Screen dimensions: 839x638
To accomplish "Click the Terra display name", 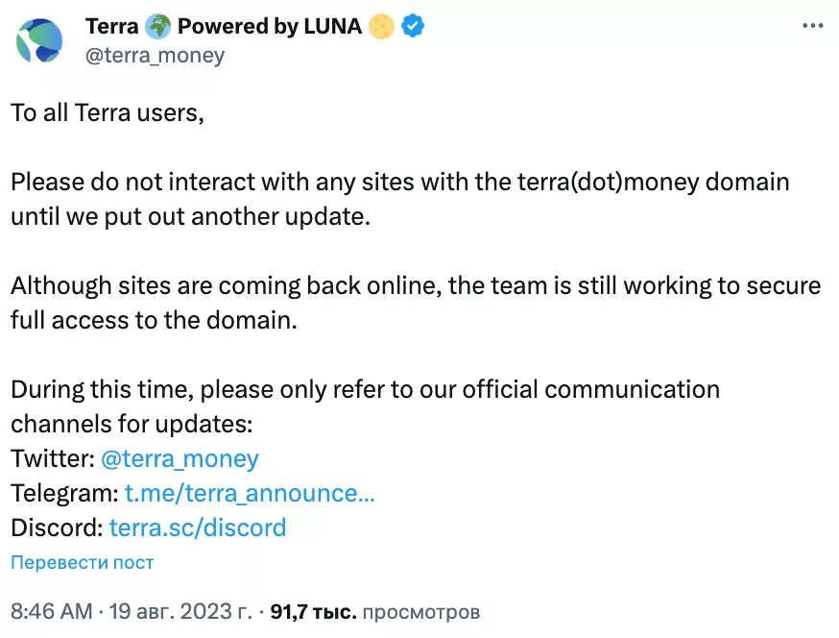I will 112,27.
